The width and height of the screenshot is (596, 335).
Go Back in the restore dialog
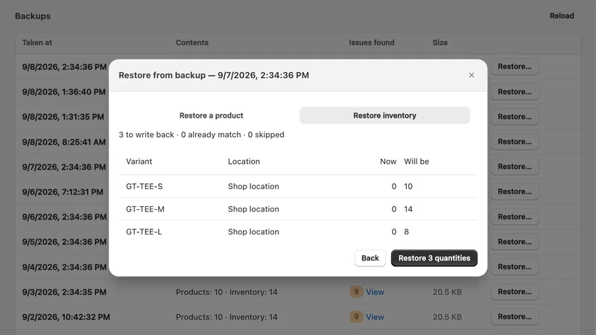370,258
